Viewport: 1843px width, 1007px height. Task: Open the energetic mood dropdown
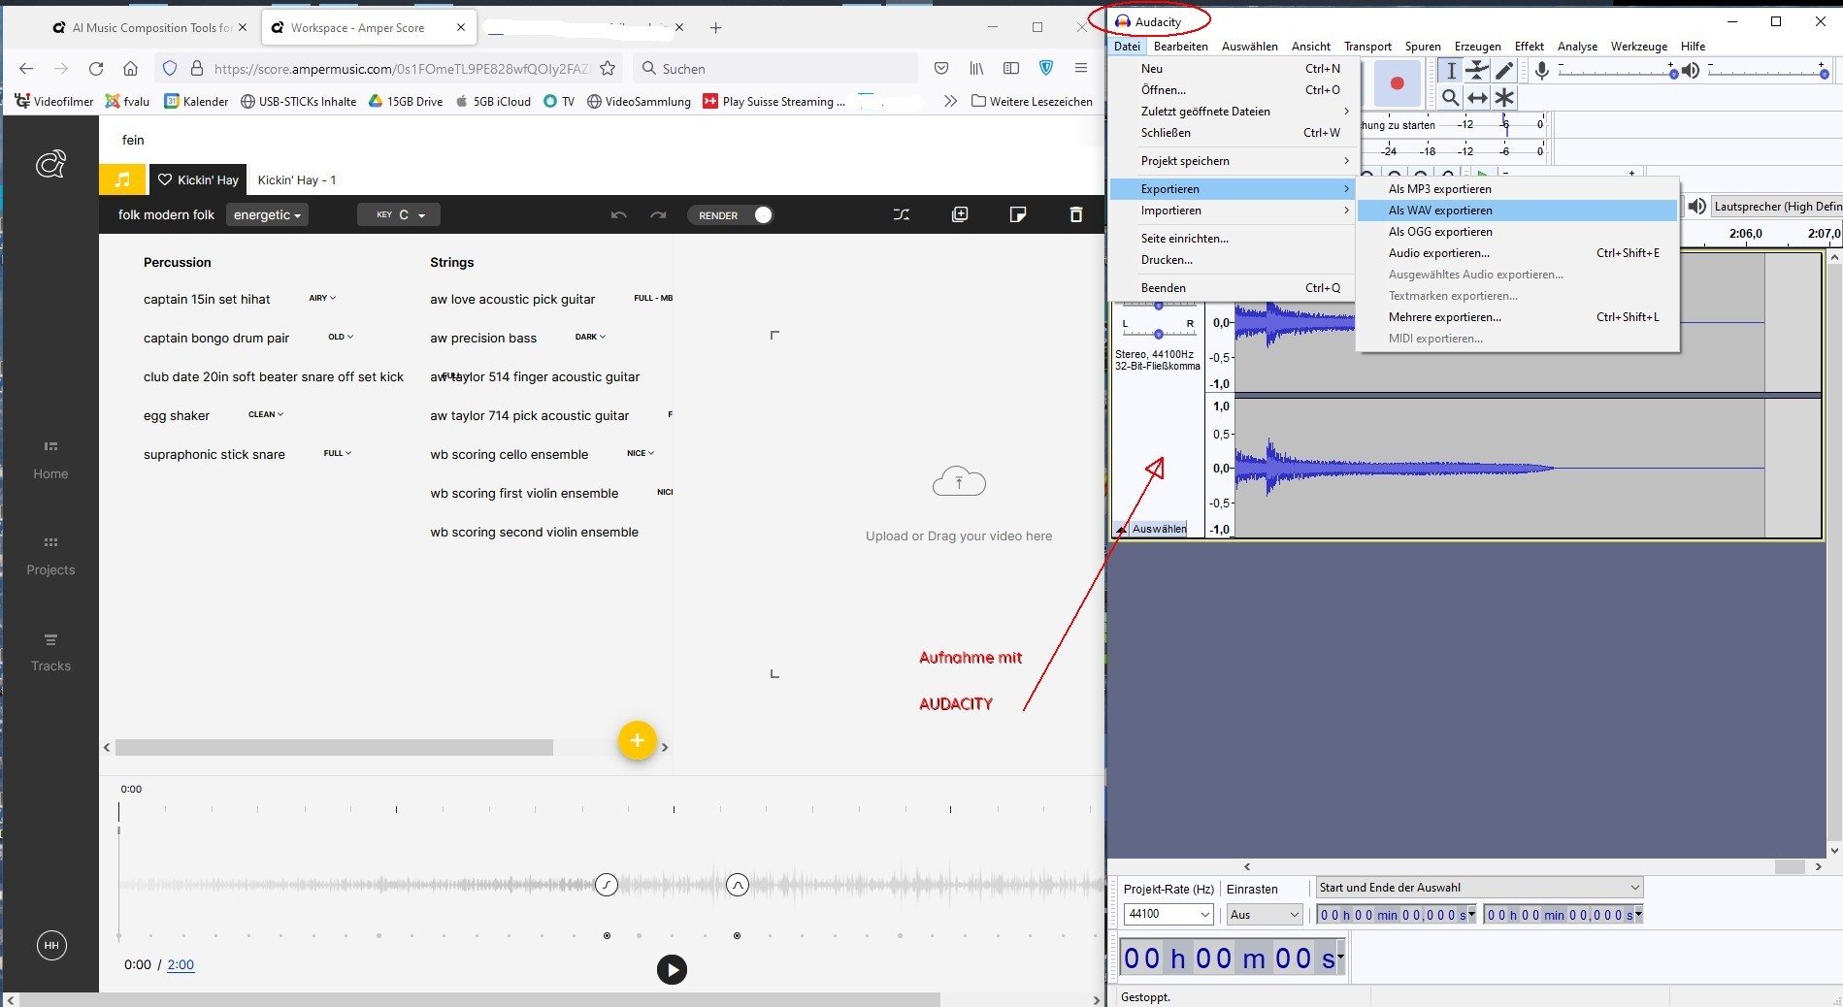[x=267, y=214]
